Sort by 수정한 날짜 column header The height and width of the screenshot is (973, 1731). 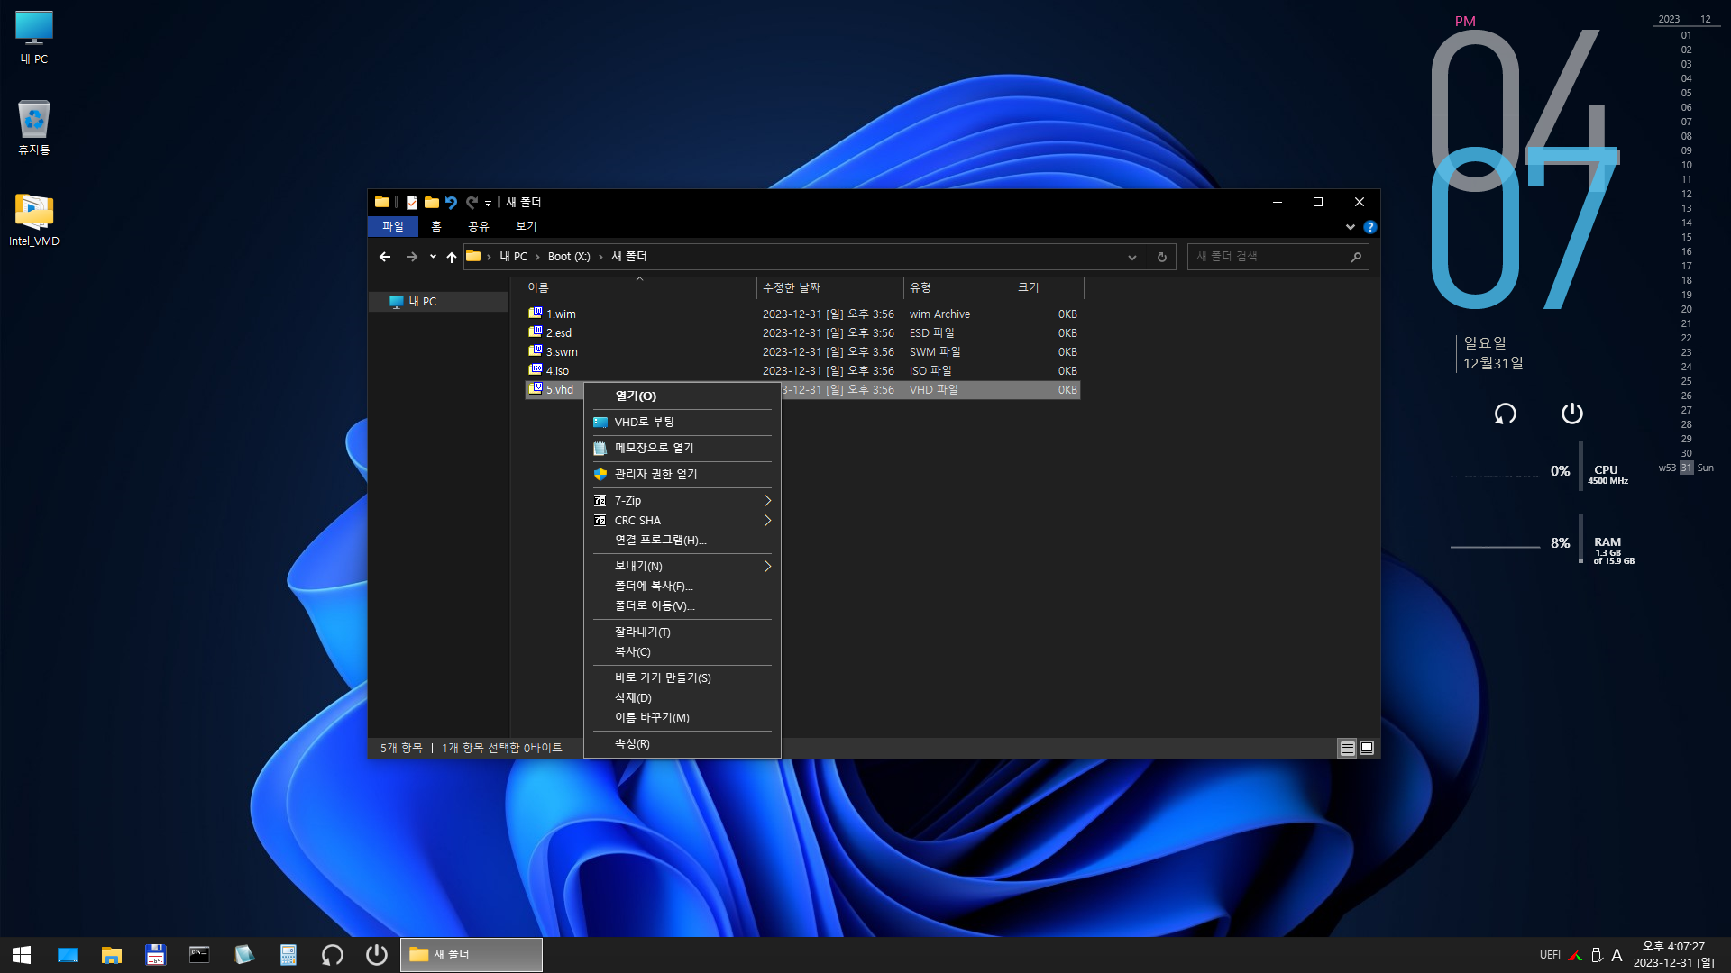[829, 287]
